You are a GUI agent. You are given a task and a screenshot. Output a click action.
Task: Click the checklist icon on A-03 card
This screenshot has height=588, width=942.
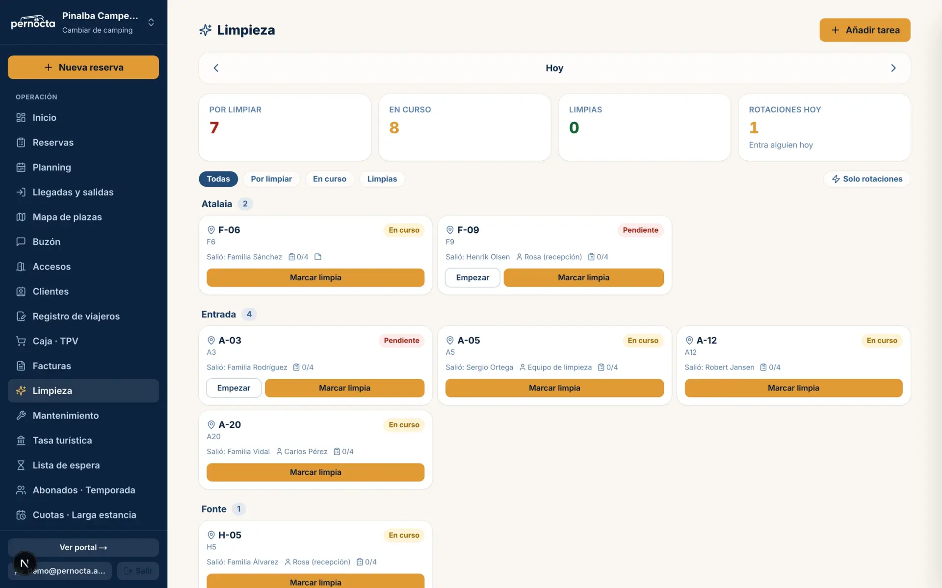[x=296, y=367]
